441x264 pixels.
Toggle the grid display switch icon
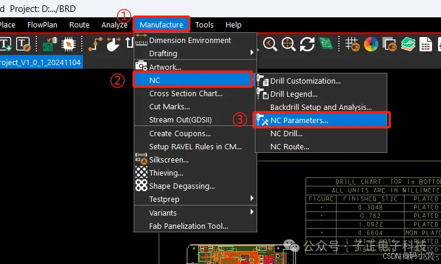[353, 44]
